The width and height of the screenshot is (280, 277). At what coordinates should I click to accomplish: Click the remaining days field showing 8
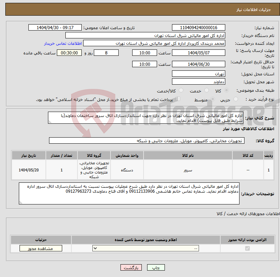[x=106, y=53]
